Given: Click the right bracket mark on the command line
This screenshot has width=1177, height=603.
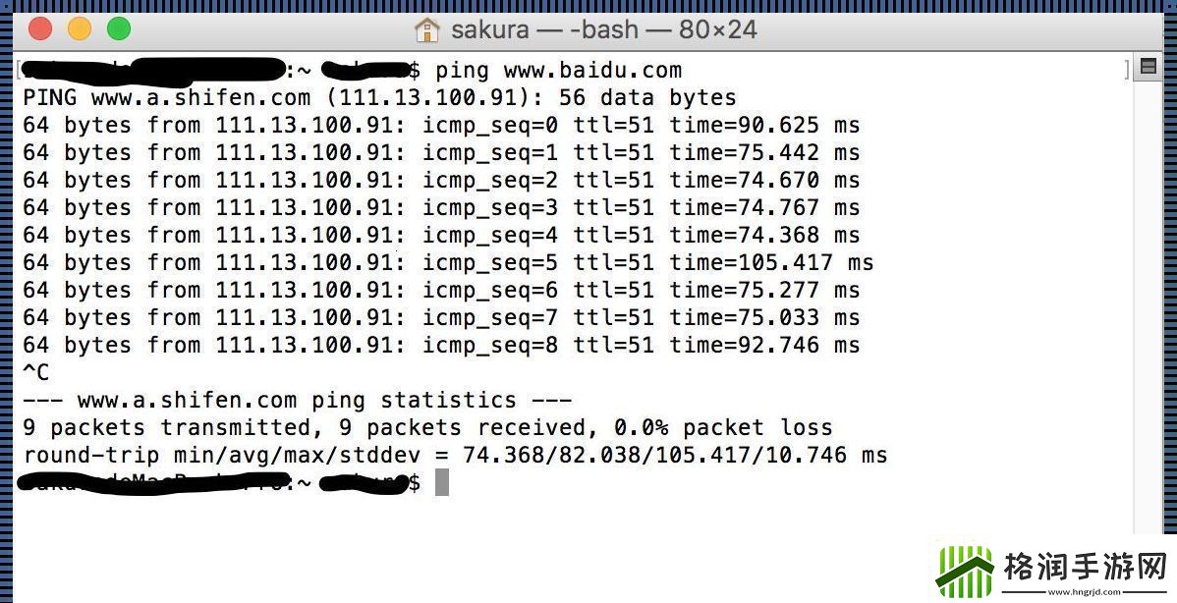Looking at the screenshot, I should tap(1126, 70).
